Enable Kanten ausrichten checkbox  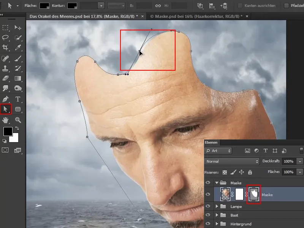pyautogui.click(x=240, y=6)
